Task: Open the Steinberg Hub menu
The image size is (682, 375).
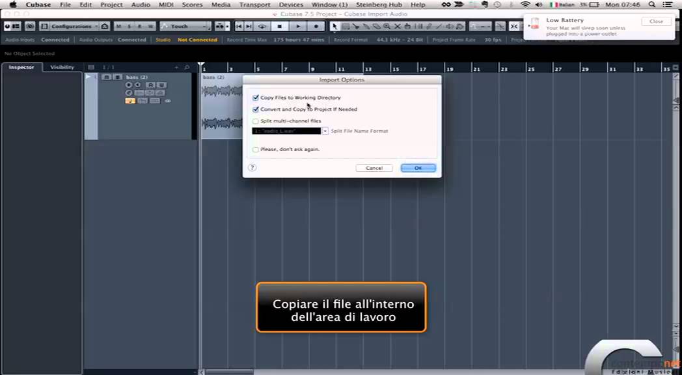Action: tap(379, 5)
